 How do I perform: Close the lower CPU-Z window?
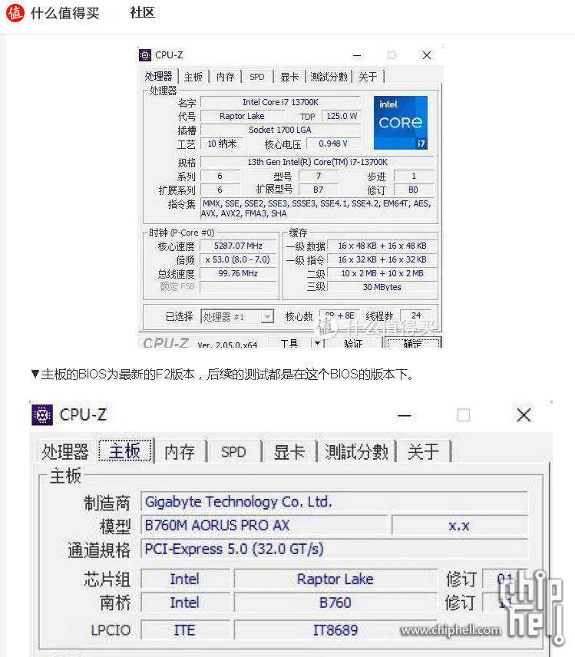tap(524, 415)
